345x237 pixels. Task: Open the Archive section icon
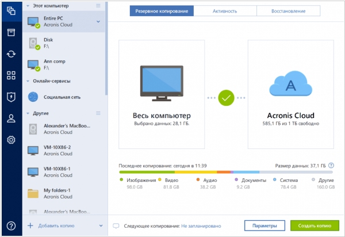[11, 32]
